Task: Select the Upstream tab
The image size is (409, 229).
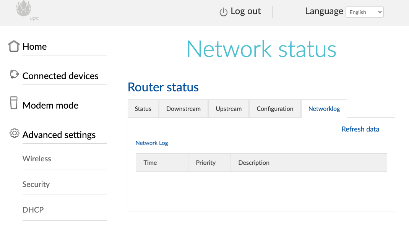Action: 229,109
